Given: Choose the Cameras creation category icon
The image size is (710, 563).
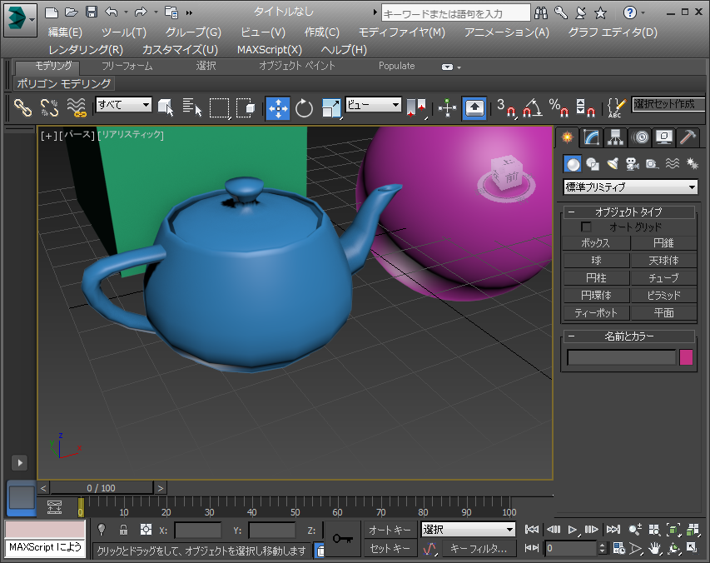Looking at the screenshot, I should 633,164.
